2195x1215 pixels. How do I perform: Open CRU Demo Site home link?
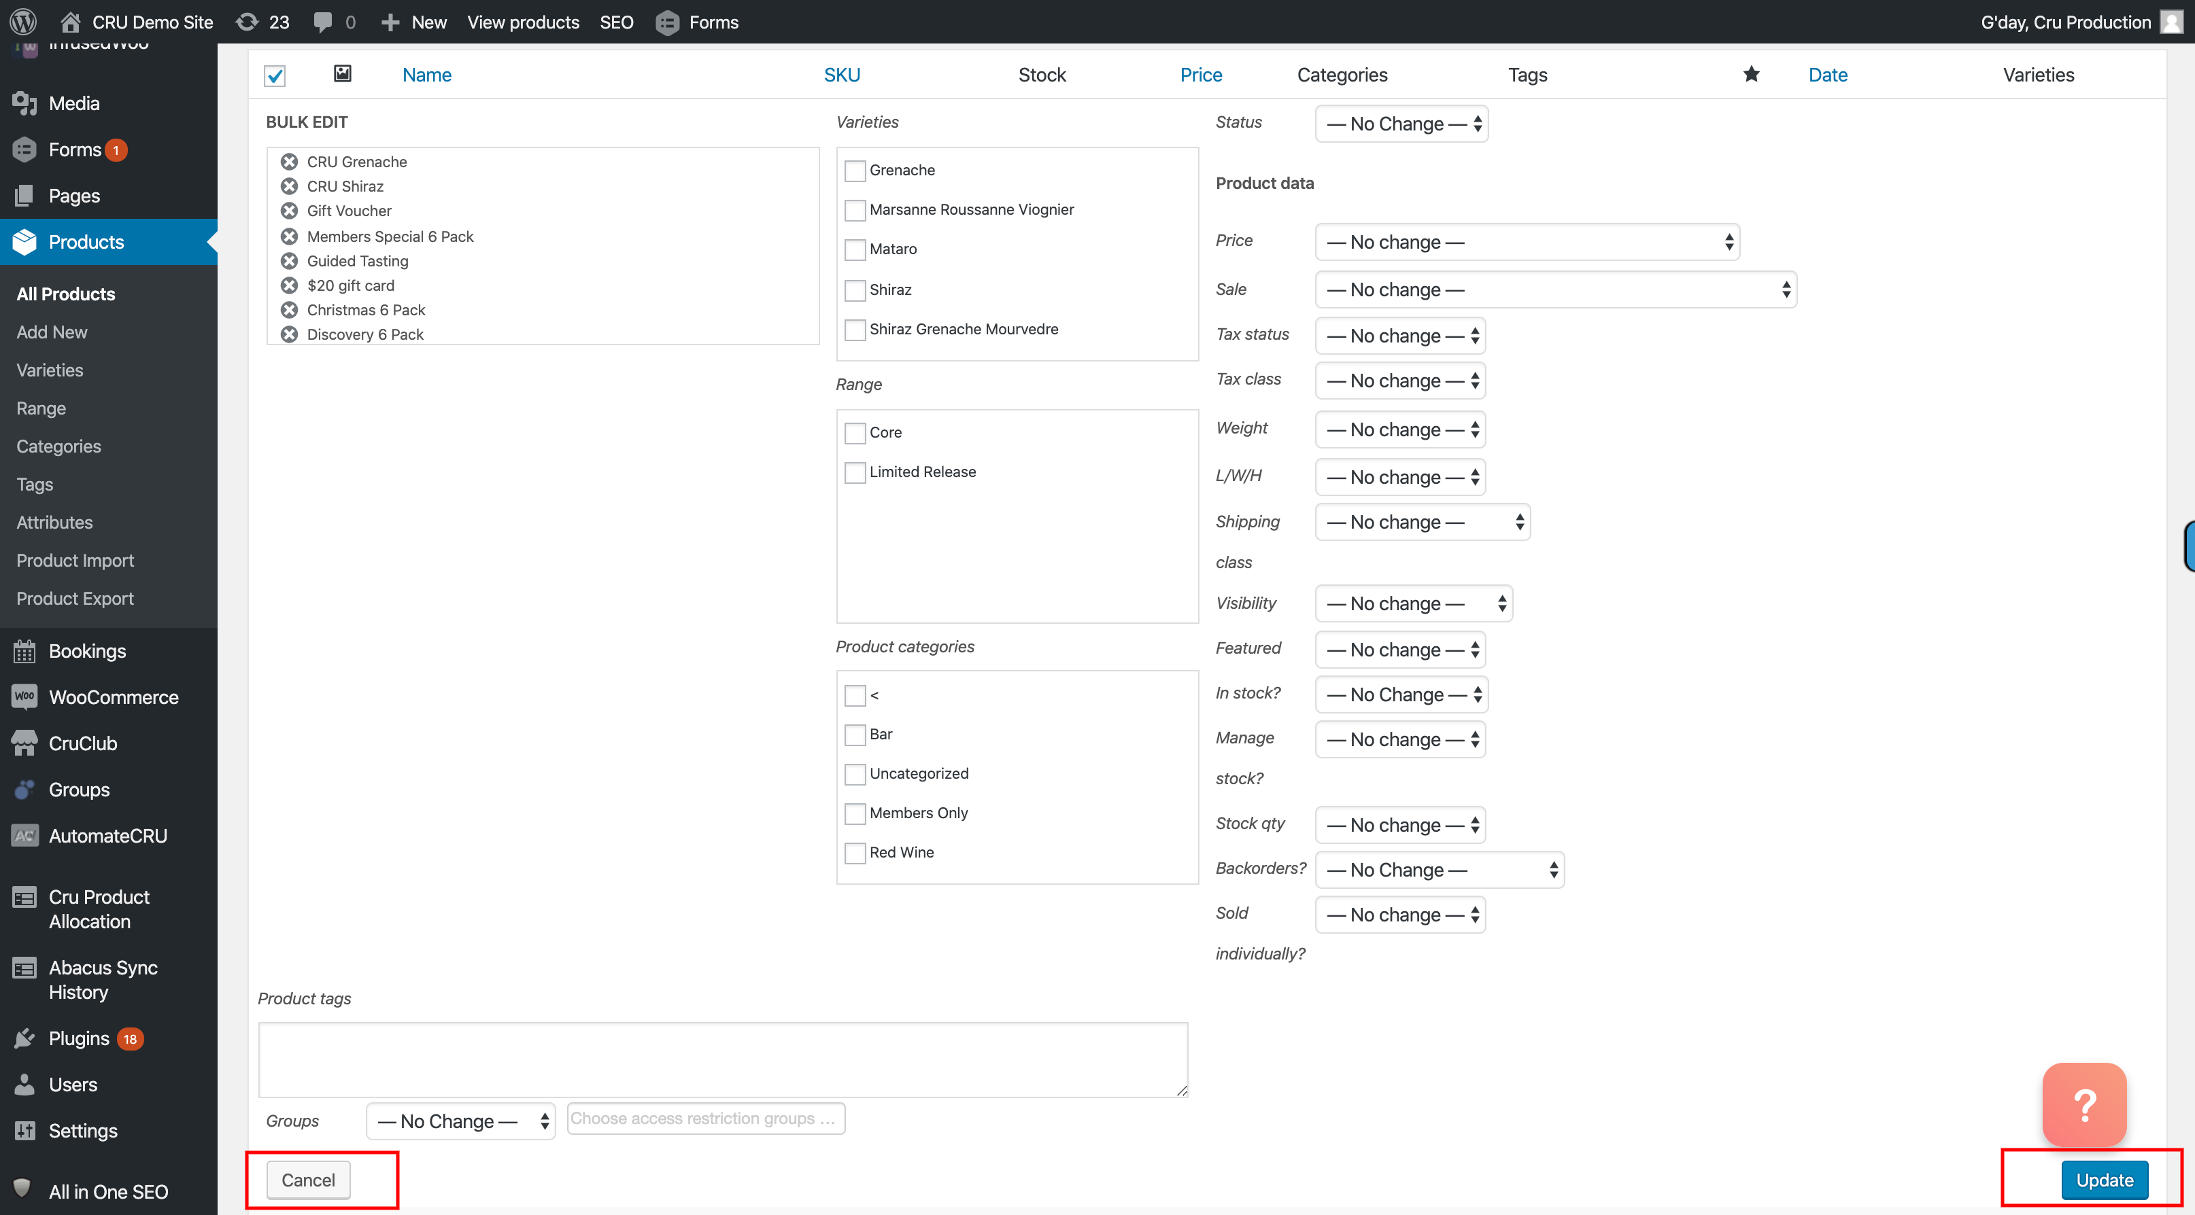[136, 22]
